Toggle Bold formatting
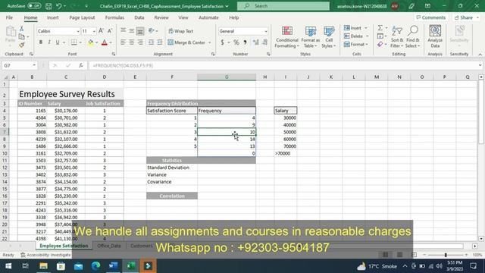 click(40, 42)
